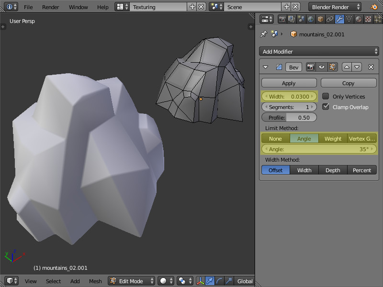383x287 pixels.
Task: Select Weight as the limit method
Action: [333, 139]
